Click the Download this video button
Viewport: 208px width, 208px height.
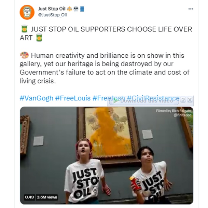click(x=144, y=101)
